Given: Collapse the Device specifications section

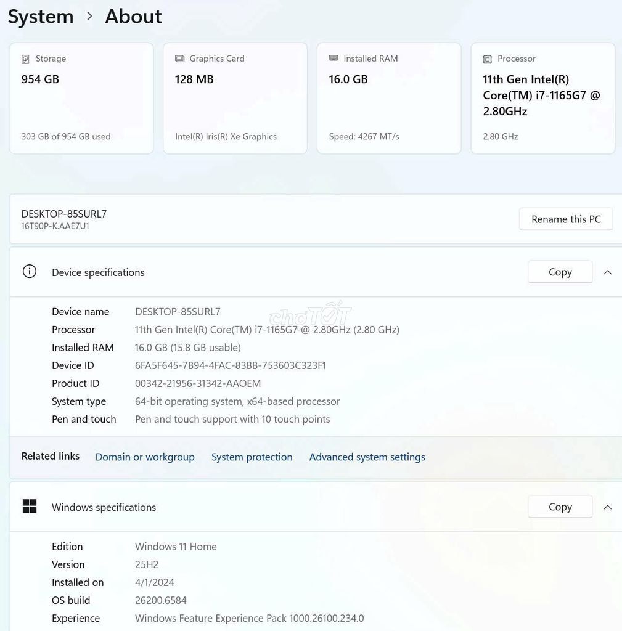Looking at the screenshot, I should 607,272.
